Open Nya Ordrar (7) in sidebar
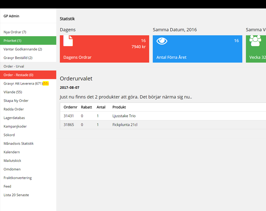 [x=15, y=32]
